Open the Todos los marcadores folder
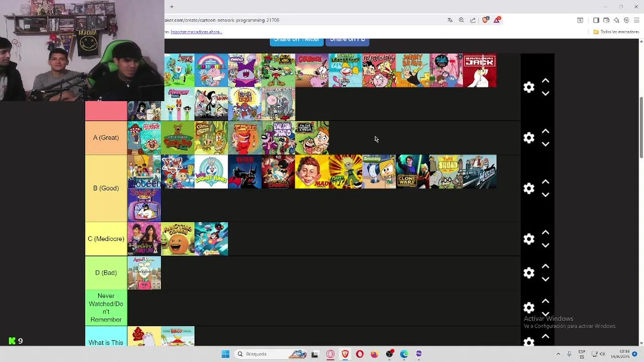Image resolution: width=644 pixels, height=362 pixels. [x=616, y=32]
